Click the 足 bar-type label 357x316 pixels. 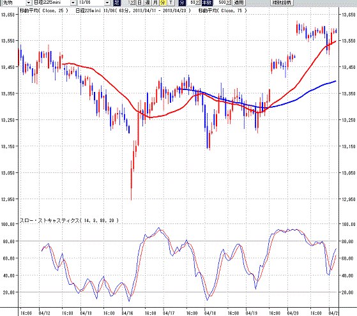tap(117, 3)
